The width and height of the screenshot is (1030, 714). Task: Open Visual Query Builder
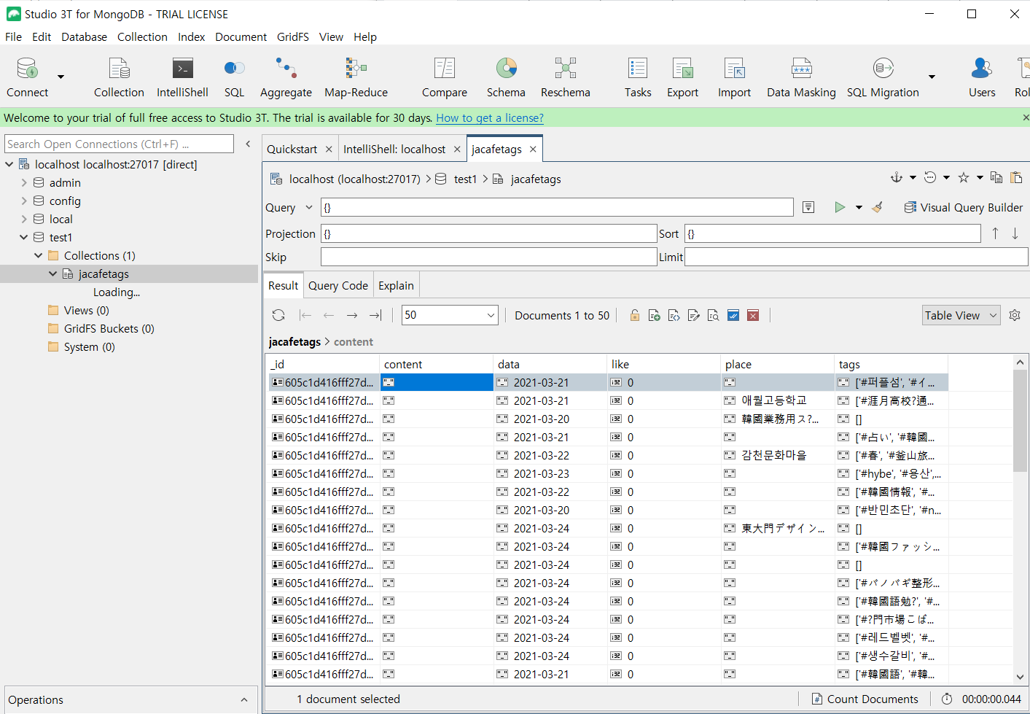963,207
